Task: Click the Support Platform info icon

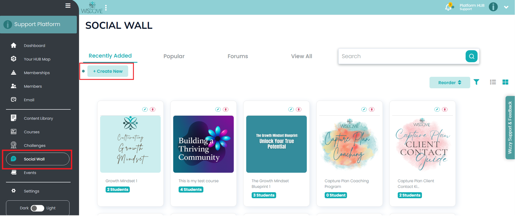Action: pos(7,24)
